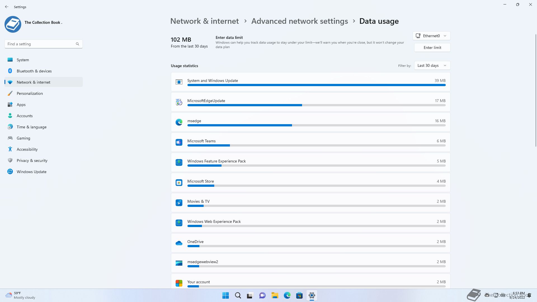Click the msedge usage progress bar
Screen dimensions: 537x302
click(316, 125)
